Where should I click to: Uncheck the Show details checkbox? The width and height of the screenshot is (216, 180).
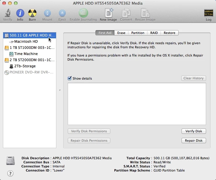pyautogui.click(x=69, y=78)
